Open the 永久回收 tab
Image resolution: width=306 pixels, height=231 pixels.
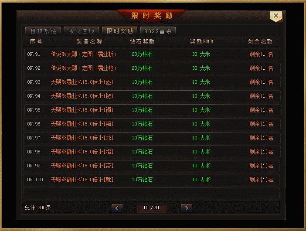click(82, 31)
